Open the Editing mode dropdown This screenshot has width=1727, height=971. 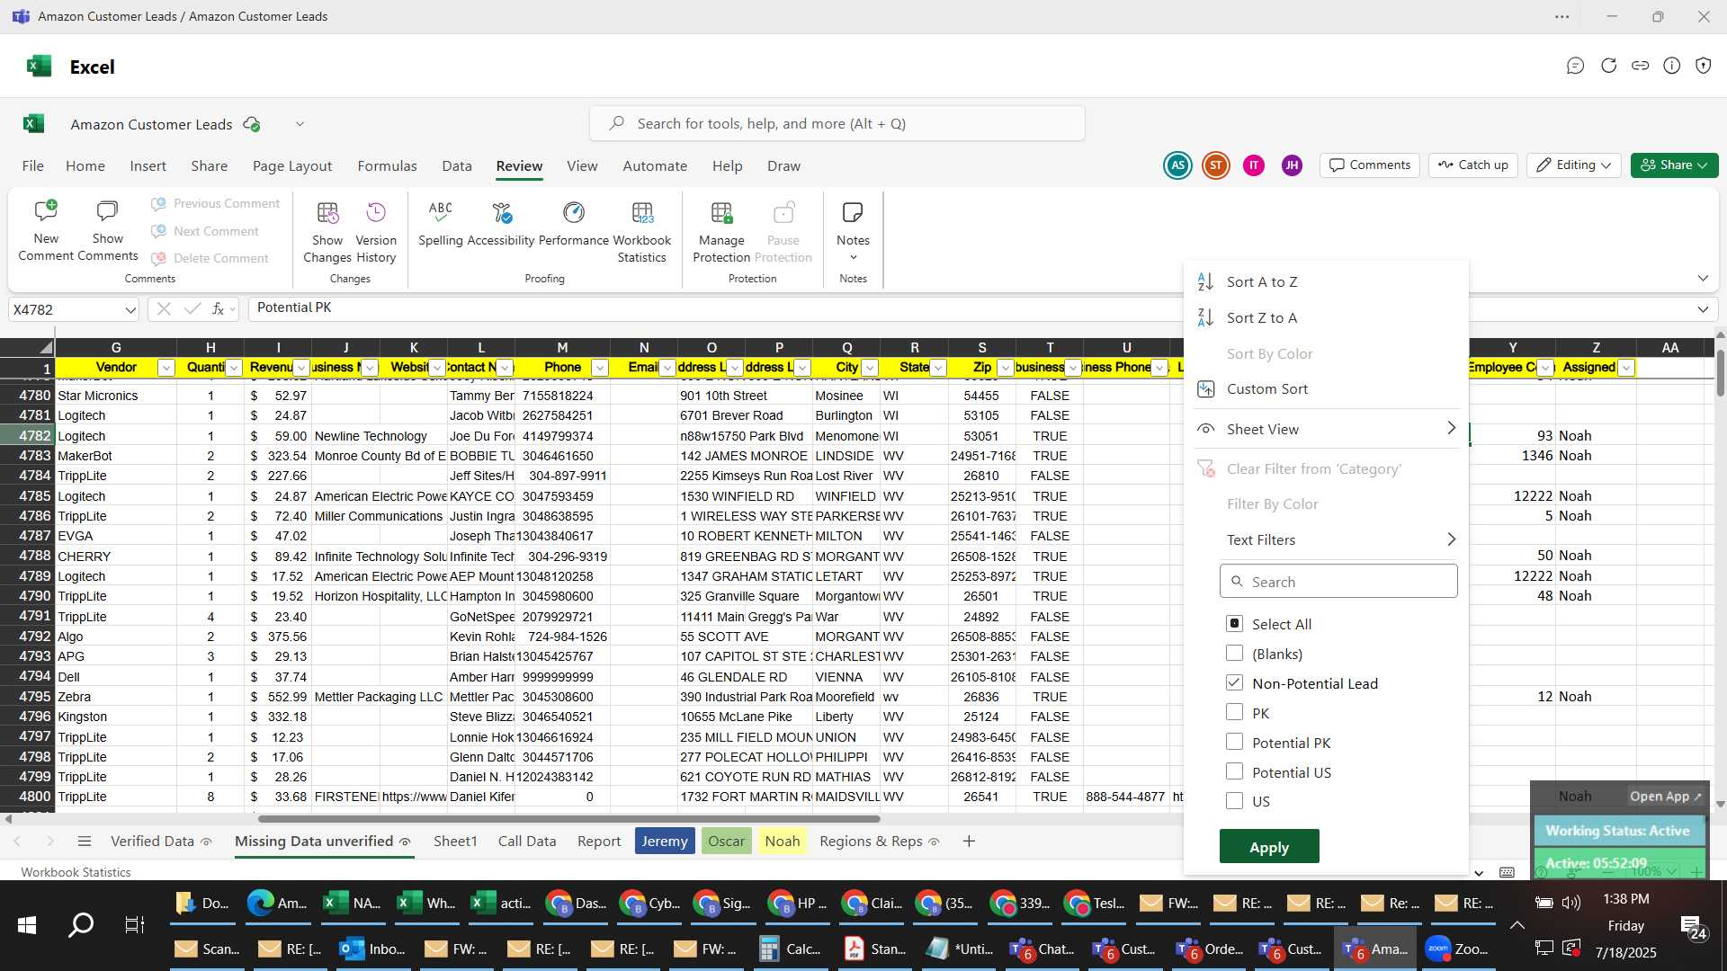coord(1573,165)
